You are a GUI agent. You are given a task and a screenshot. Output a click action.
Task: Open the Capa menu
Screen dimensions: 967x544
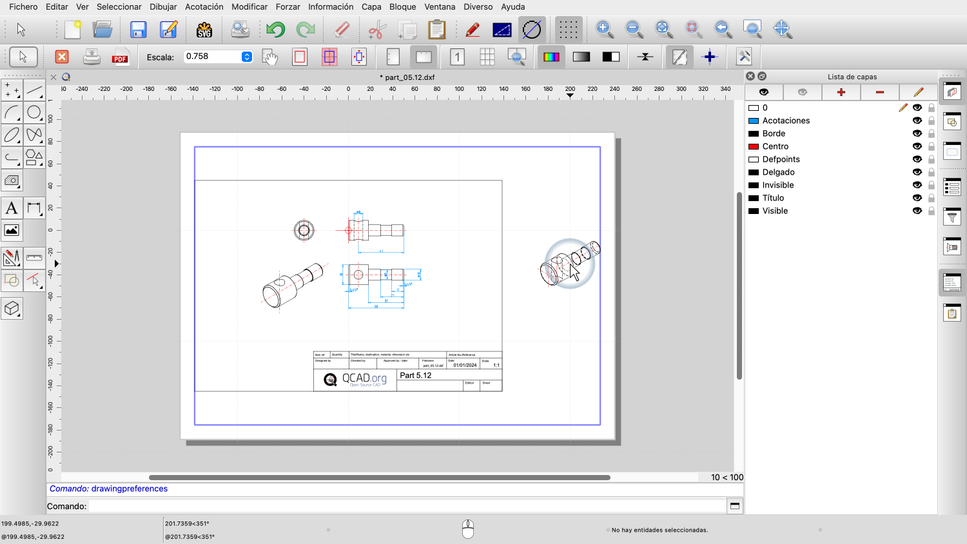tap(371, 6)
